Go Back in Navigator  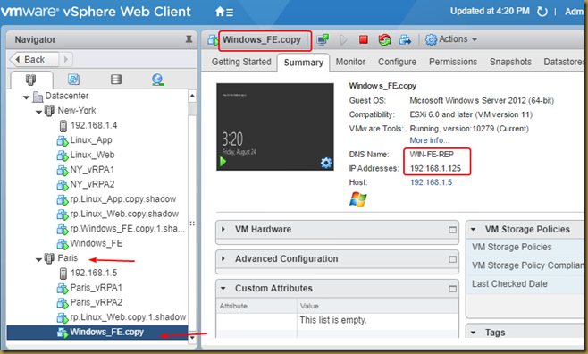point(34,60)
